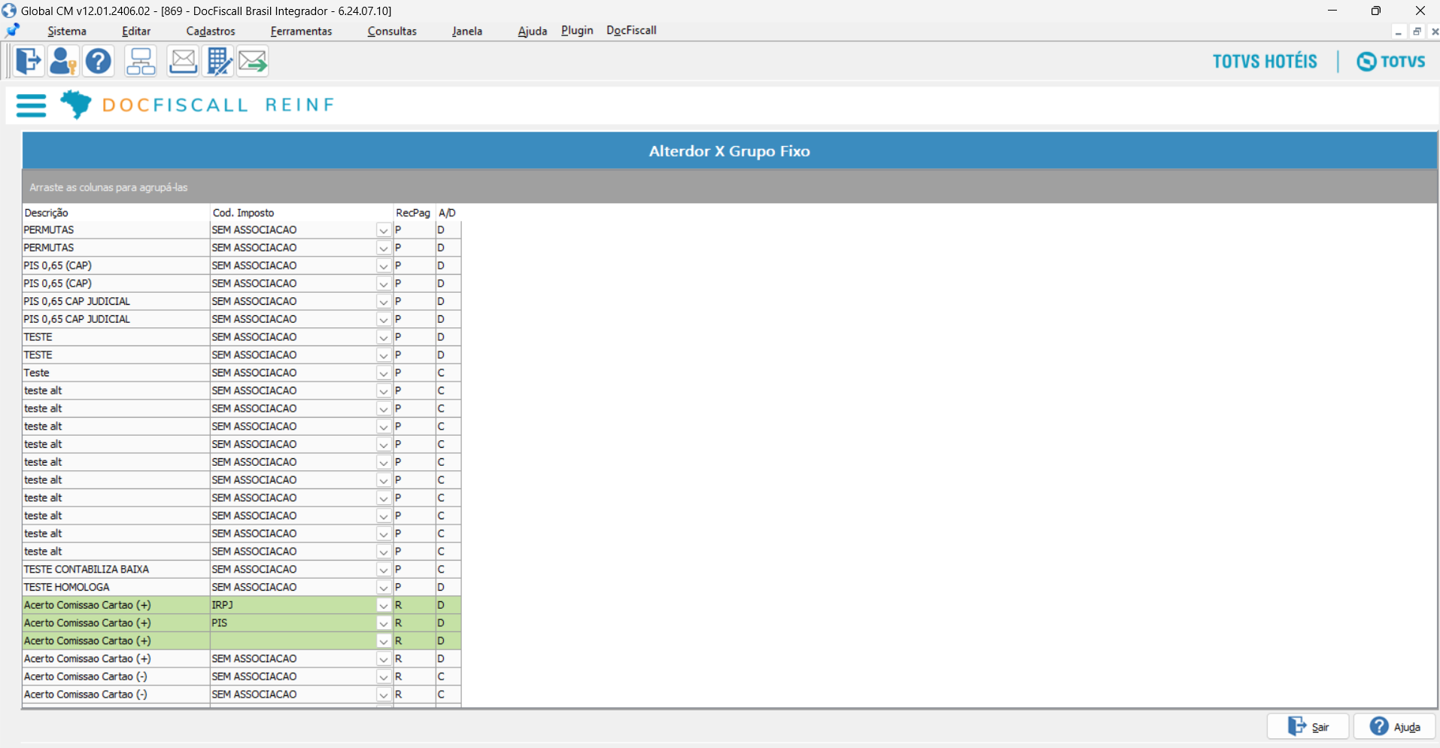Screen dimensions: 1440x748
Task: Open the Janela menu
Action: point(467,31)
